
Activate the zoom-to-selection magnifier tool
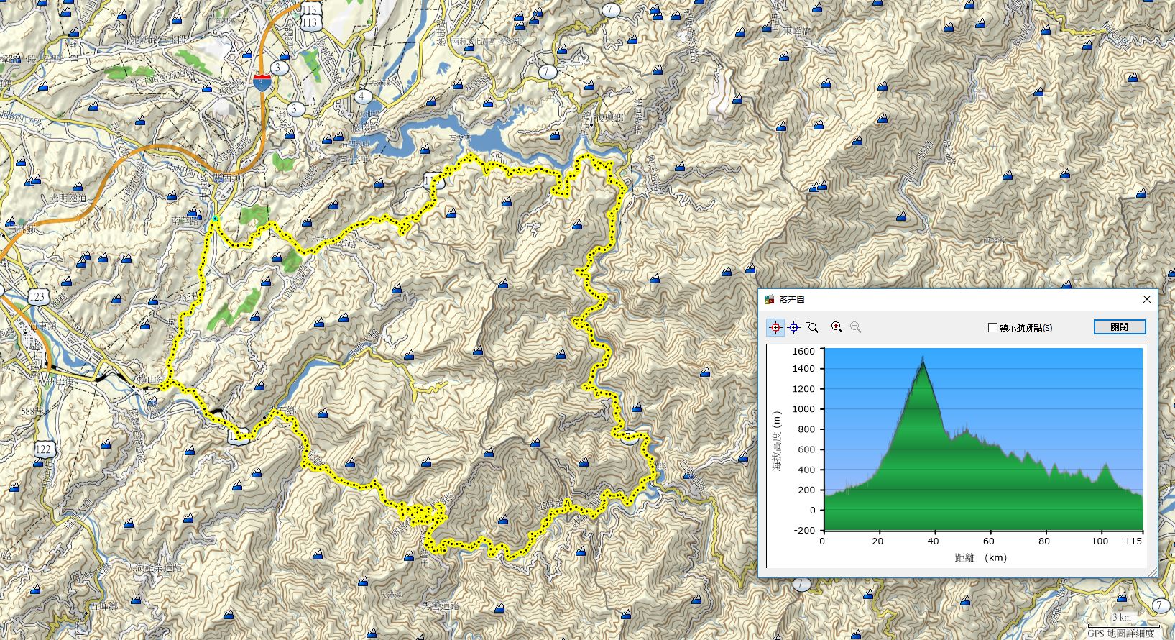coord(813,327)
